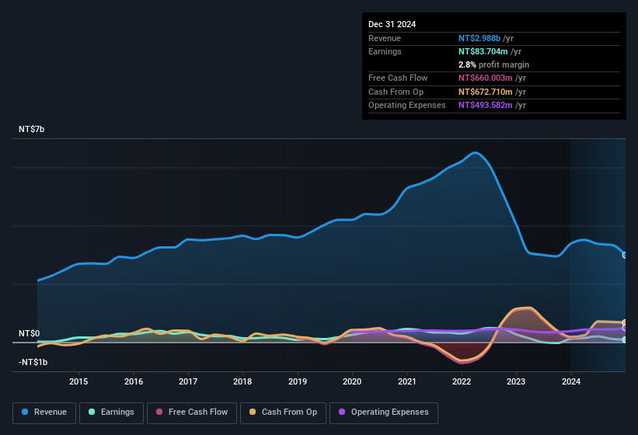The height and width of the screenshot is (435, 638).
Task: Toggle the Free Cash Flow legend button
Action: click(x=192, y=412)
